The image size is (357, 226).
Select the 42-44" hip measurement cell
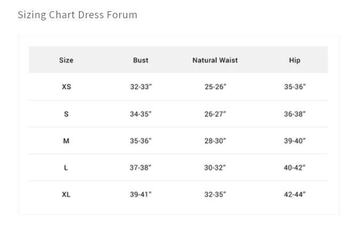(294, 194)
